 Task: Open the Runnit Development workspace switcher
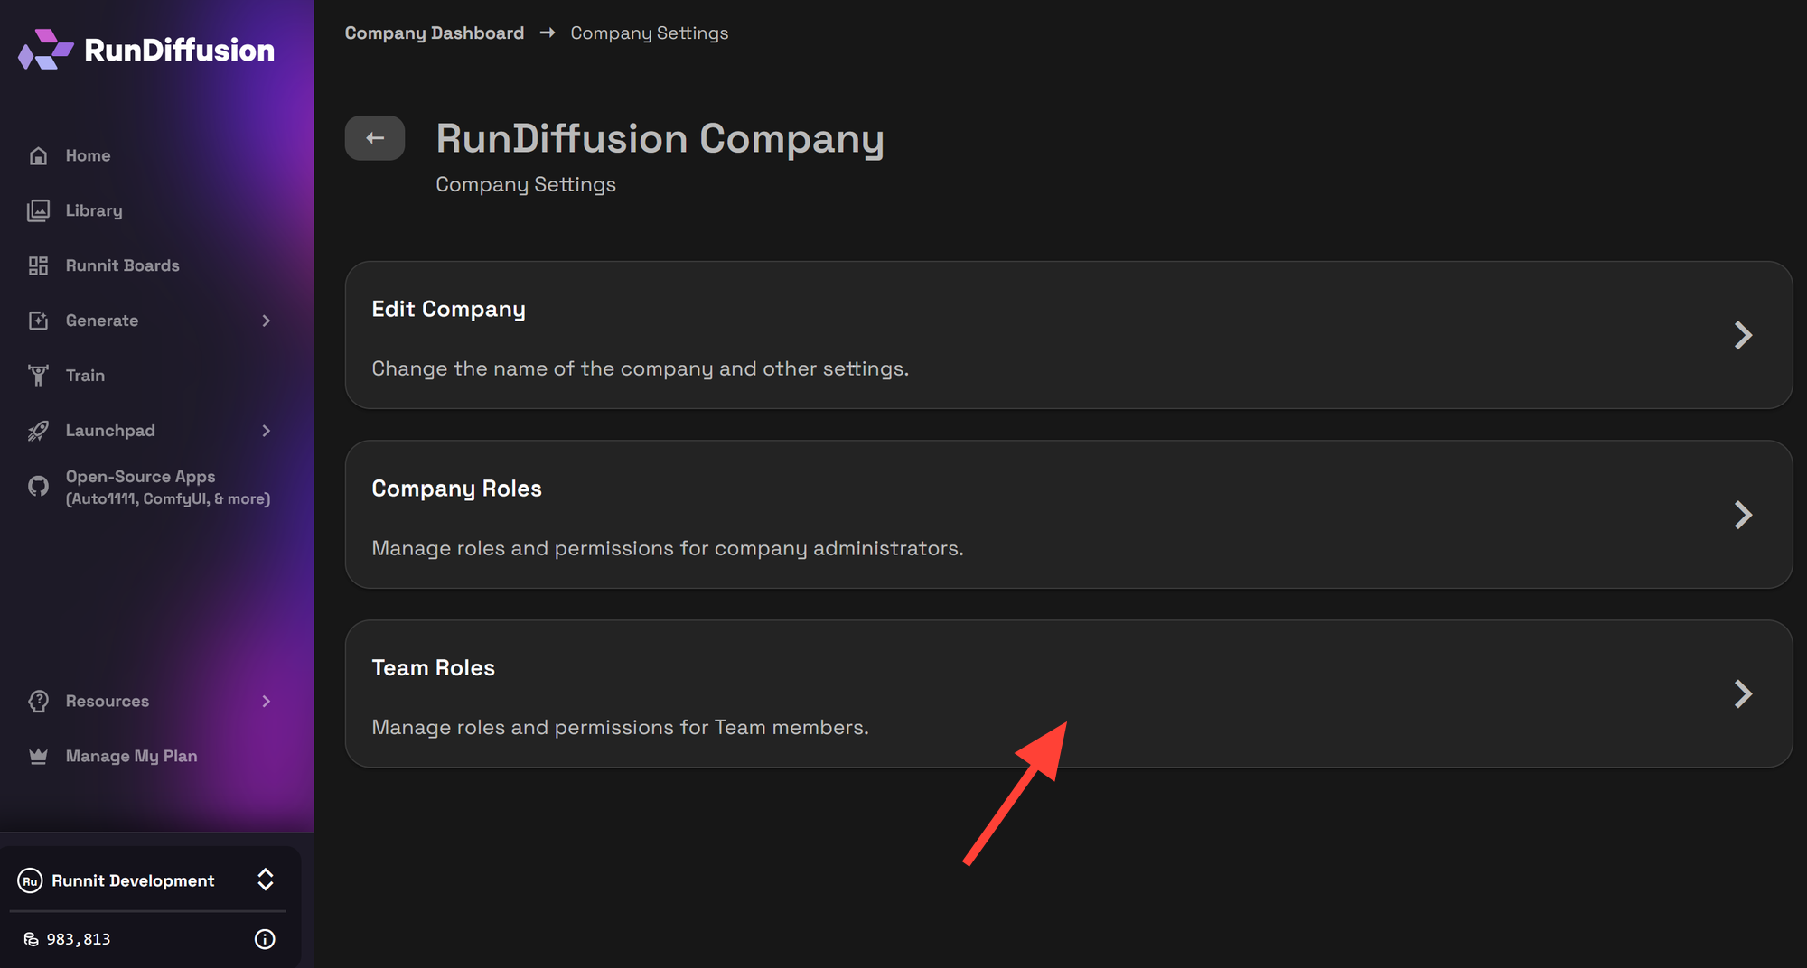[265, 880]
